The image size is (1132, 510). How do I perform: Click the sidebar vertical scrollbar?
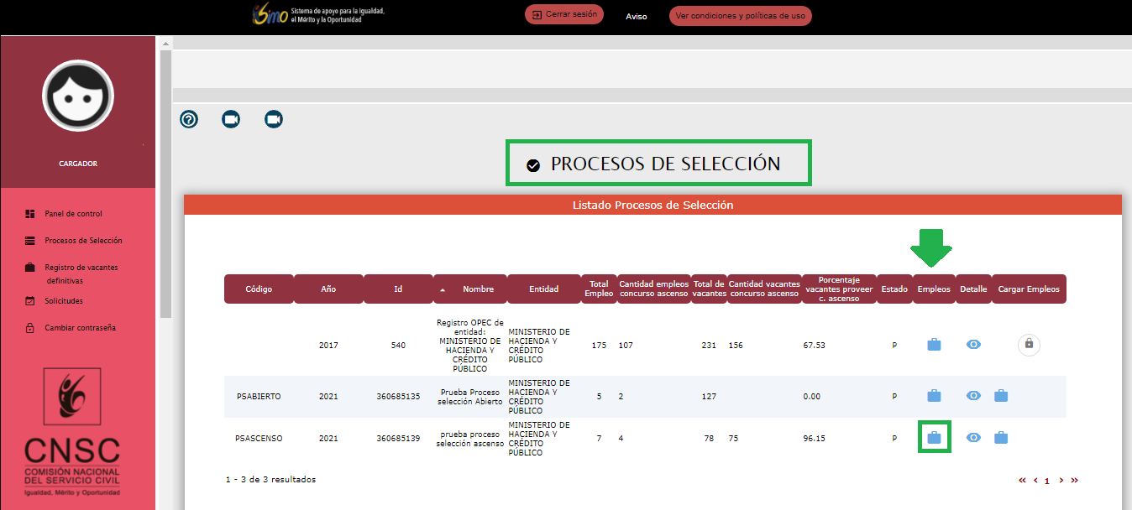(165, 185)
